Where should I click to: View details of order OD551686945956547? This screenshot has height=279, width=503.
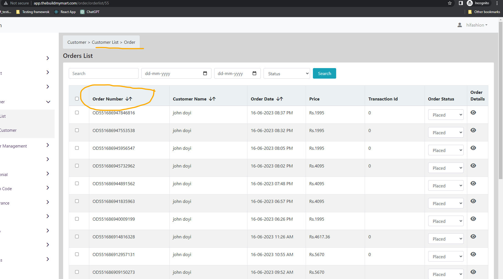tap(473, 148)
